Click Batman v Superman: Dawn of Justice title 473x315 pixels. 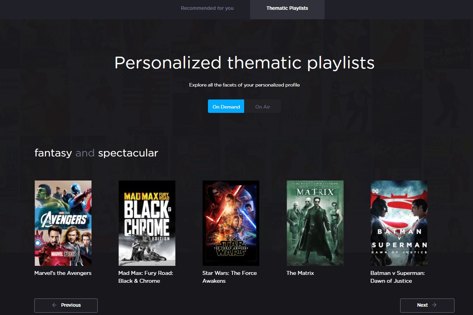pos(397,277)
